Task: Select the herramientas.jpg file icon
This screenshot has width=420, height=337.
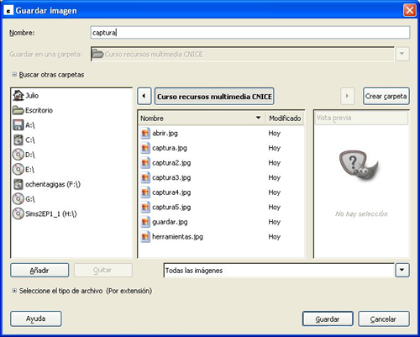Action: pos(145,237)
